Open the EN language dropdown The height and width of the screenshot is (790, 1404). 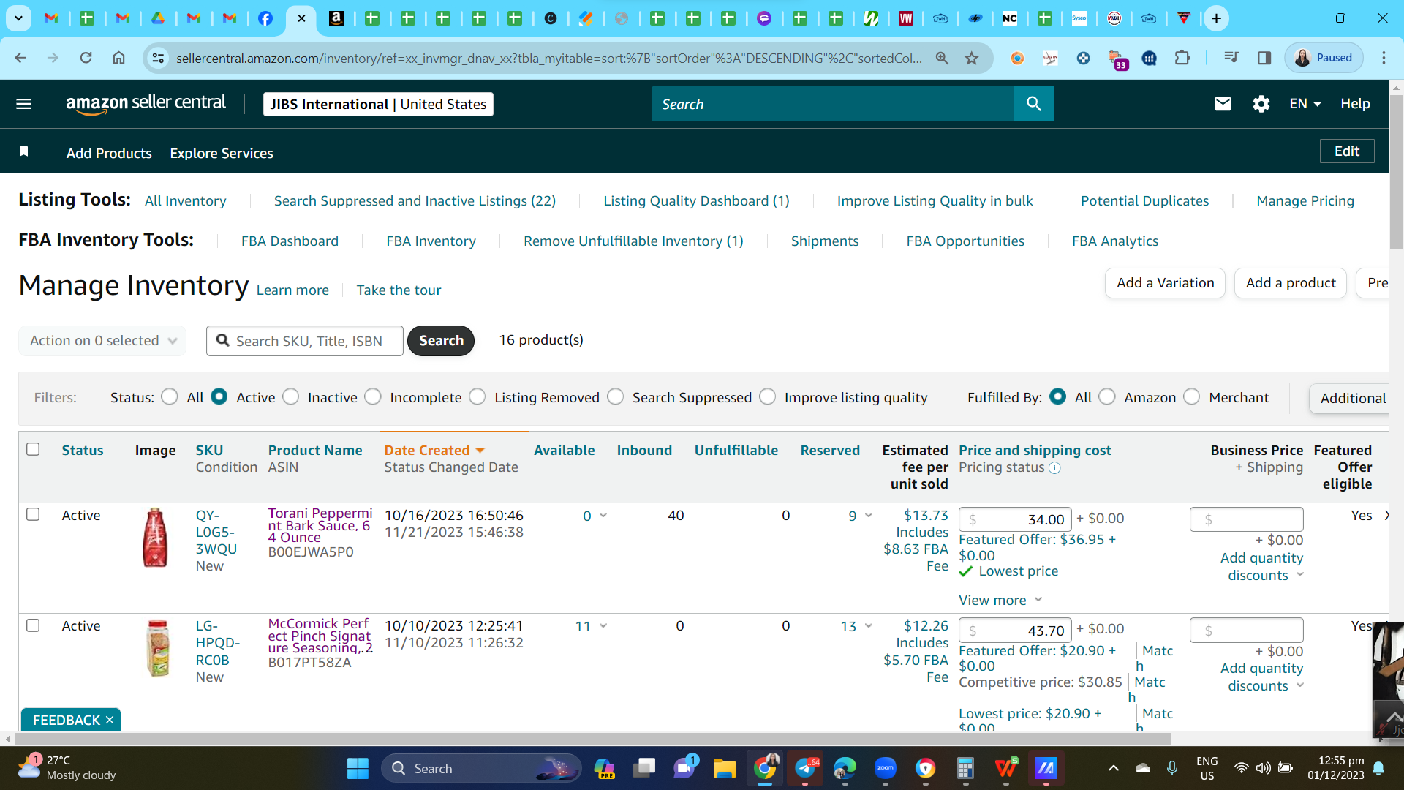(x=1305, y=104)
